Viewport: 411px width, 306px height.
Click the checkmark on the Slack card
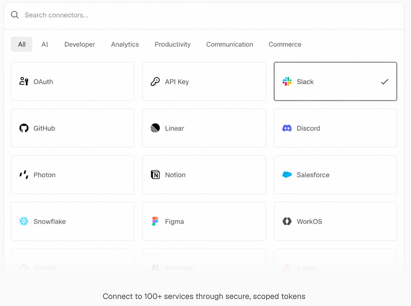[384, 82]
